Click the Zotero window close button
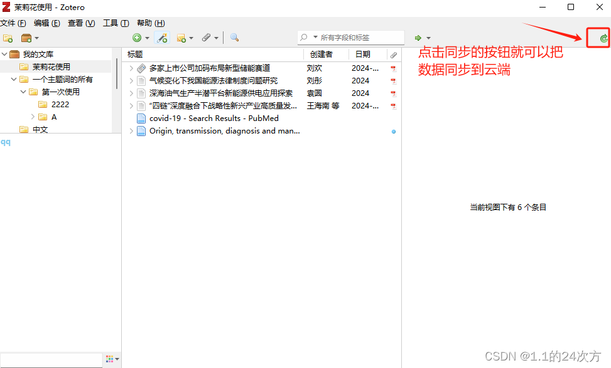This screenshot has width=611, height=368. (x=599, y=7)
